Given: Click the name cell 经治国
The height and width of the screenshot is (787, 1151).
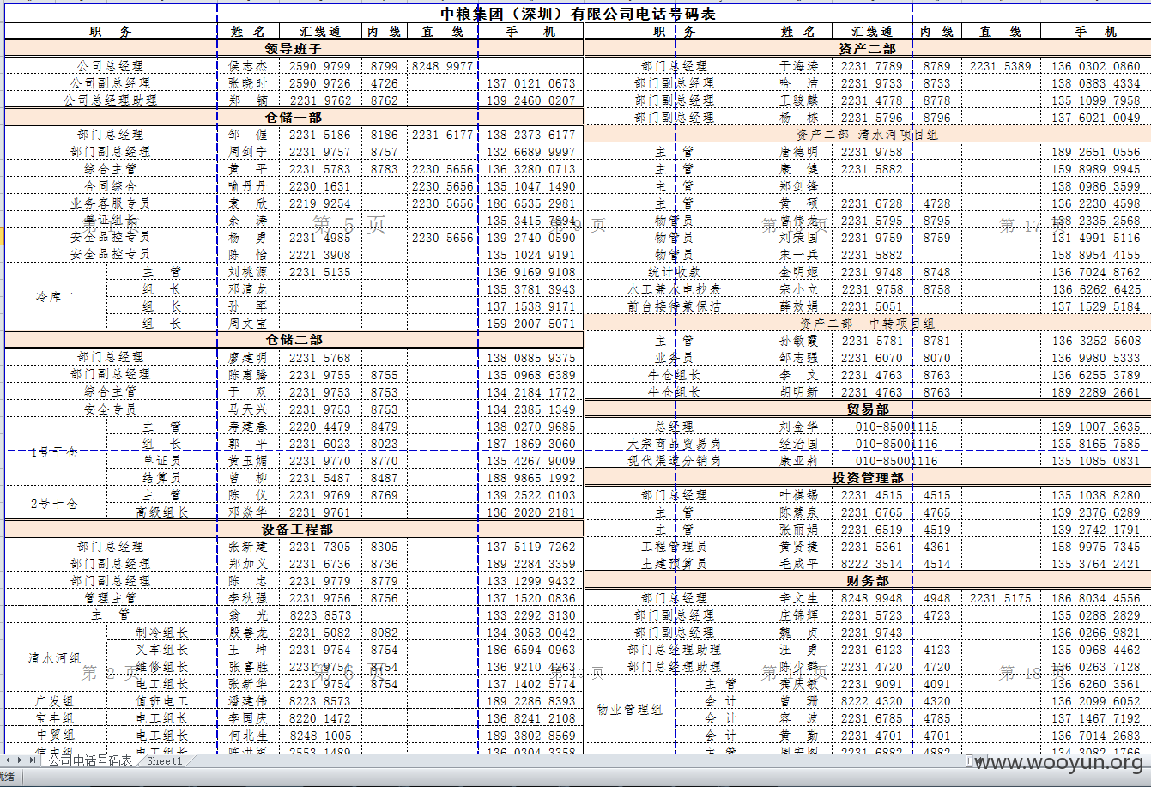Looking at the screenshot, I should [x=799, y=444].
